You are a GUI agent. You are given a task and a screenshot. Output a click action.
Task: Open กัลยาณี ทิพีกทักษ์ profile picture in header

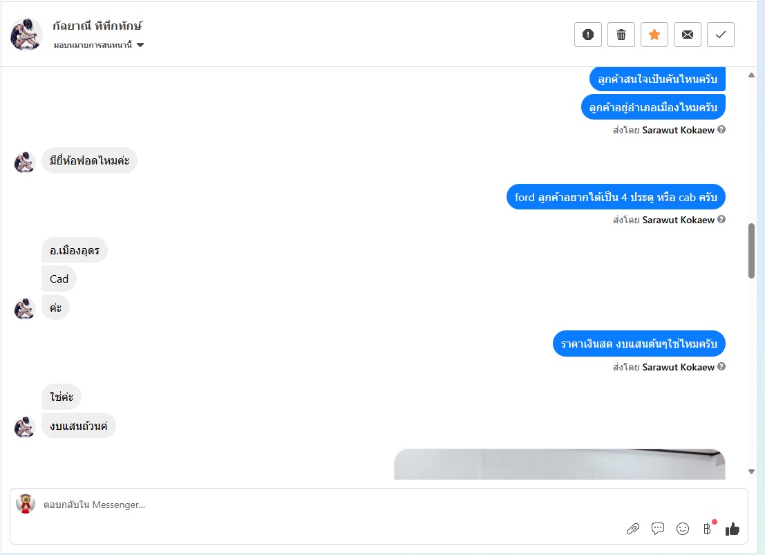pos(26,35)
